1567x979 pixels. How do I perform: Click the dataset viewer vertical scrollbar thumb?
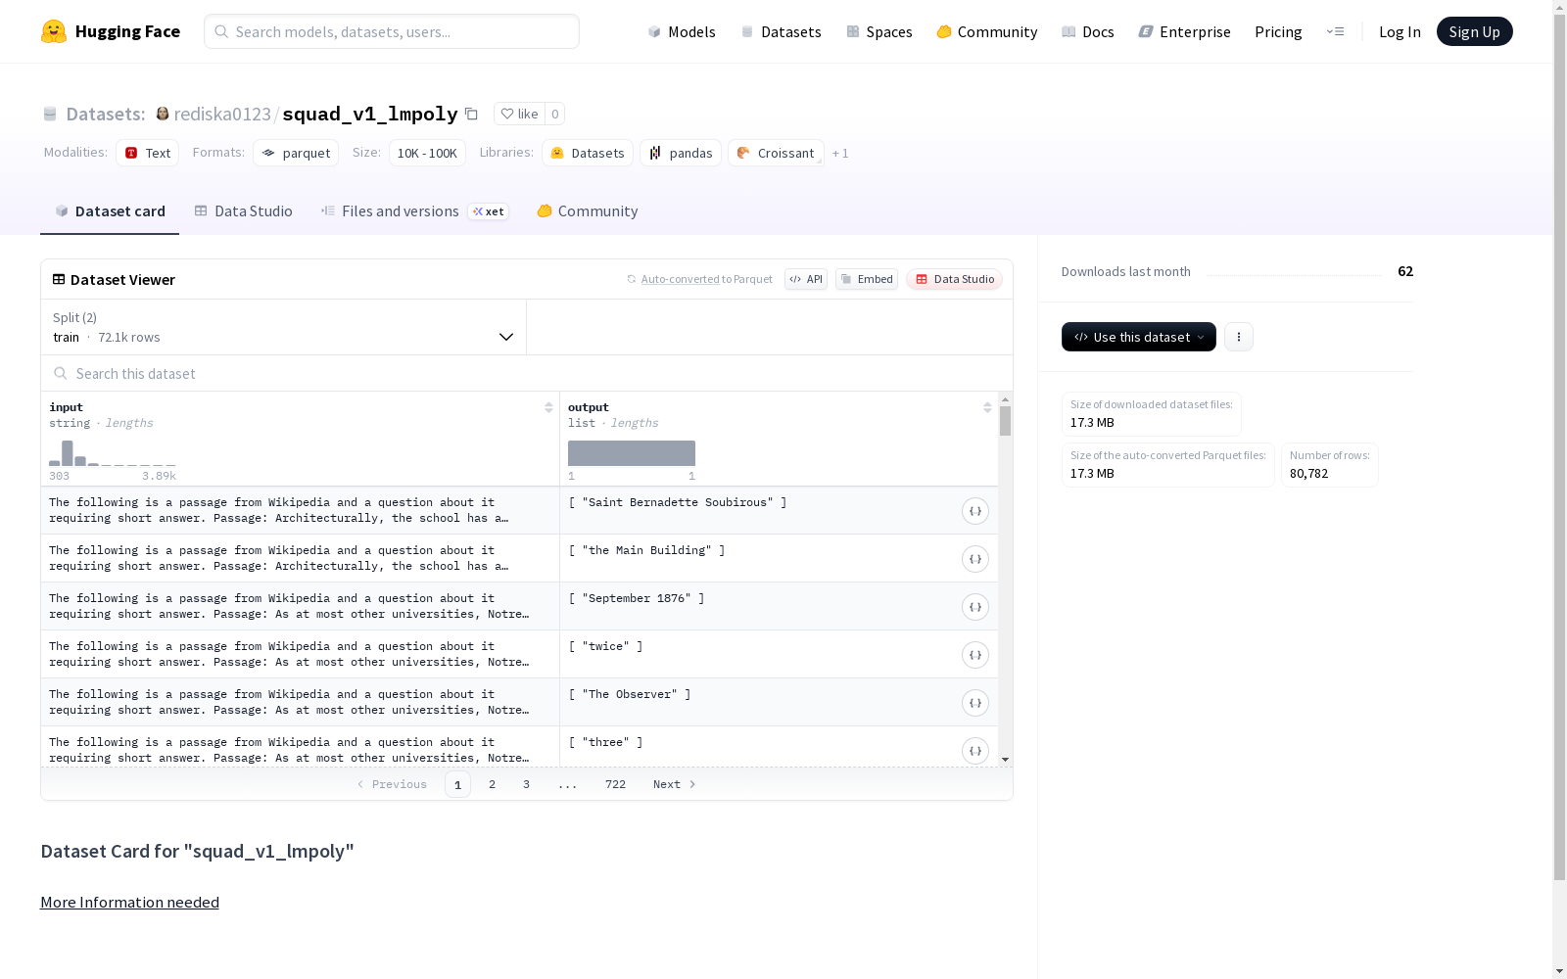1005,421
